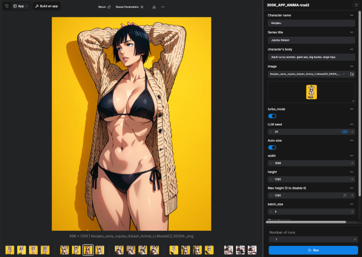Viewport: 362px width, 257px height.
Task: Click the +1 increment badge in LLM seed
Action: [x=345, y=132]
